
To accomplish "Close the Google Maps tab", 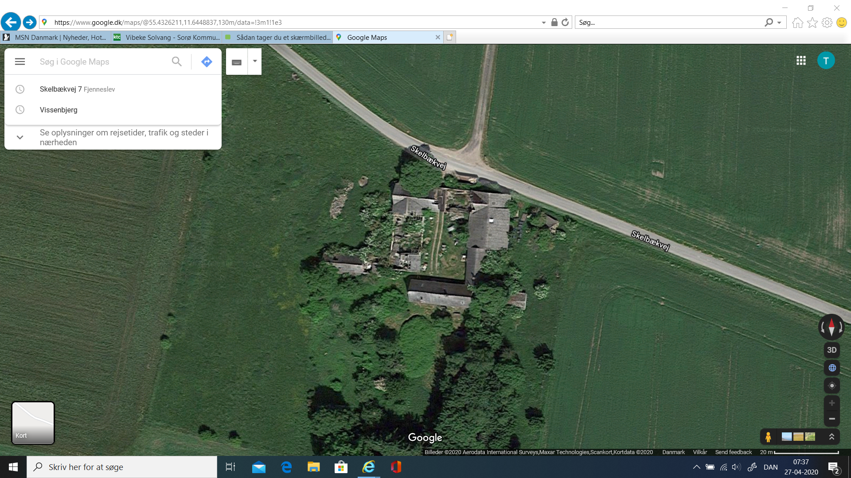I will pos(438,37).
